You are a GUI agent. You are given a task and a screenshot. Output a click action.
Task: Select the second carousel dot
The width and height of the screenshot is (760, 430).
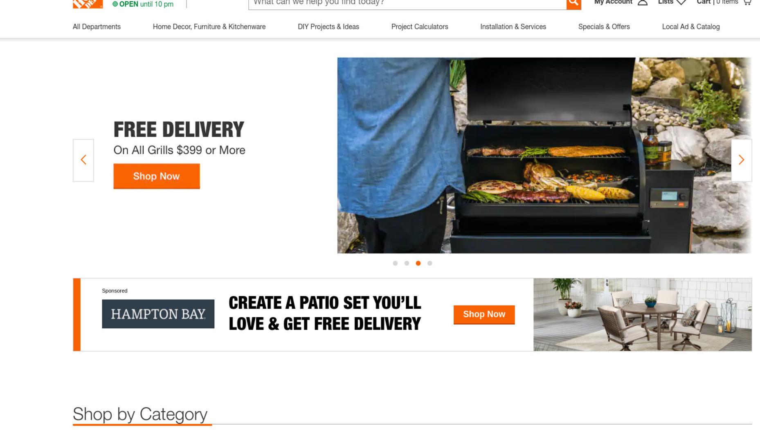coord(407,263)
